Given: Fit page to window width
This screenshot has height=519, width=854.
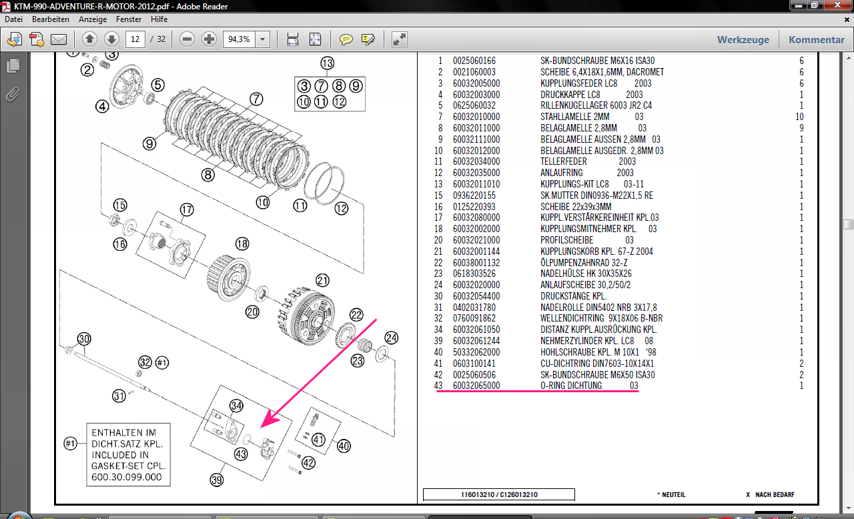Looking at the screenshot, I should (x=292, y=39).
